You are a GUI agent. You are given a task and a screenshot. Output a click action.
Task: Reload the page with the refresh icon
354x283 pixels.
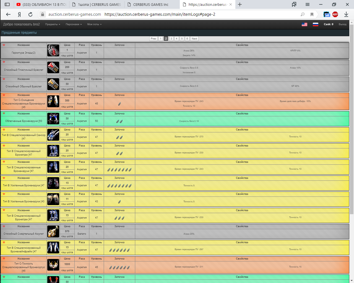point(30,14)
